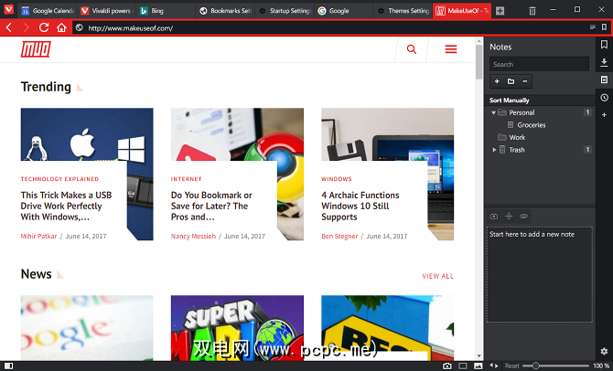Image resolution: width=613 pixels, height=371 pixels.
Task: Focus the address bar URL field
Action: coord(332,27)
